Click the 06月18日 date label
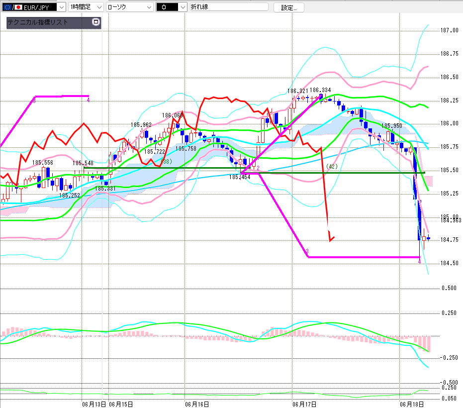The image size is (463, 408). pos(412,405)
